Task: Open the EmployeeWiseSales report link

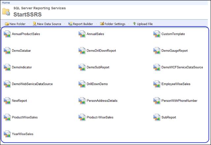Action: [176, 84]
